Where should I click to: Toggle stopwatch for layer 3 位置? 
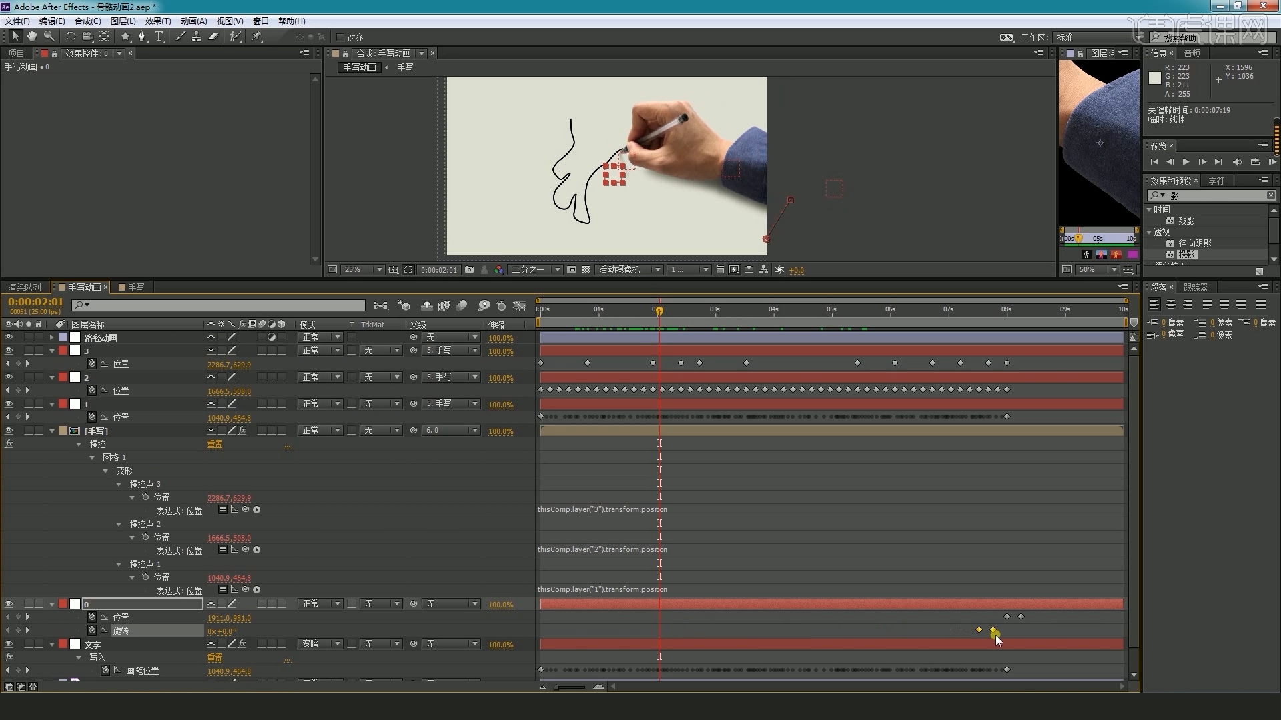[x=92, y=364]
